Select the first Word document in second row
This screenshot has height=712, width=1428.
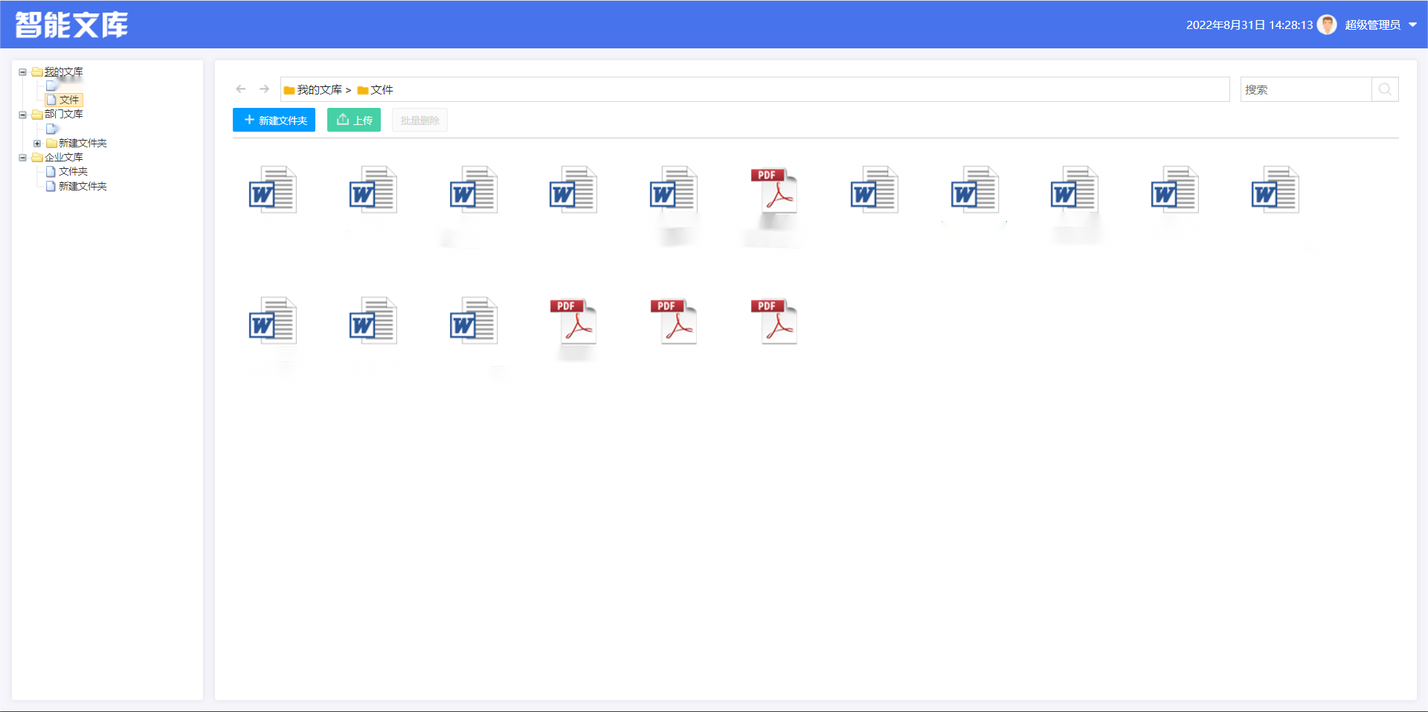click(272, 321)
